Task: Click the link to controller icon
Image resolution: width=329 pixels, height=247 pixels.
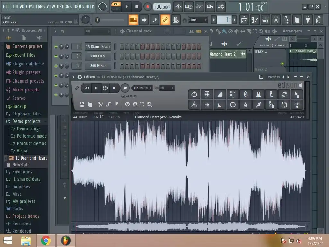Action: coord(165,20)
